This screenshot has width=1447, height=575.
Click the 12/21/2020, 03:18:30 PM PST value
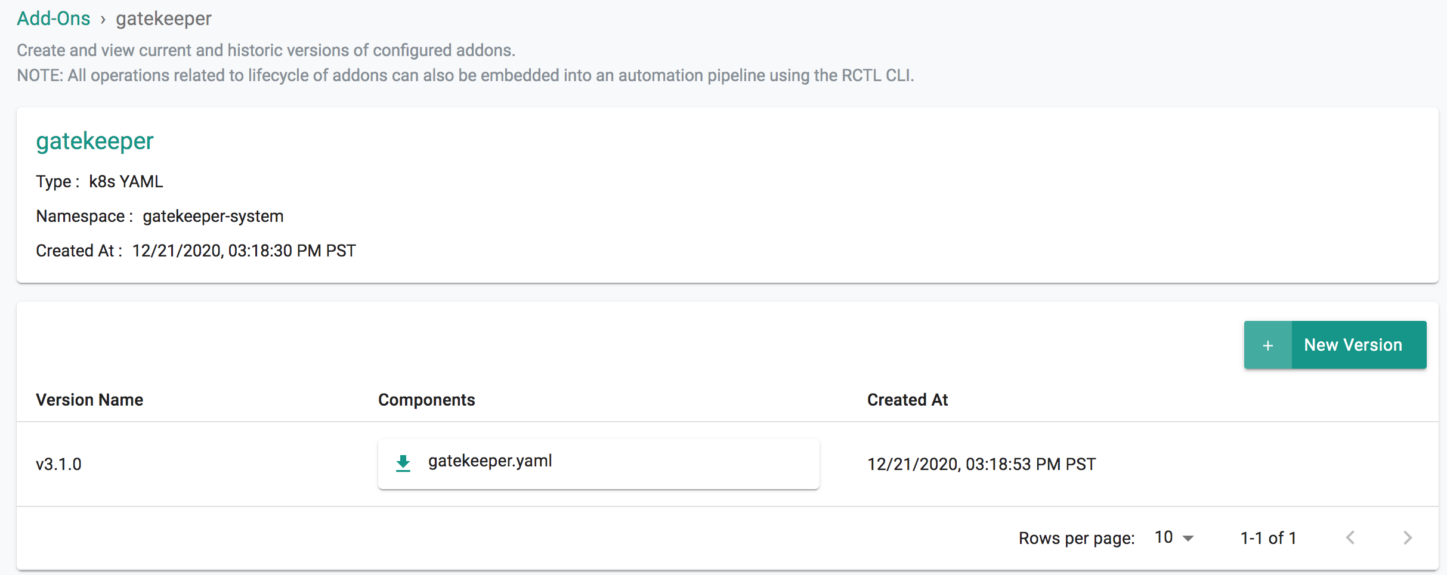(243, 251)
